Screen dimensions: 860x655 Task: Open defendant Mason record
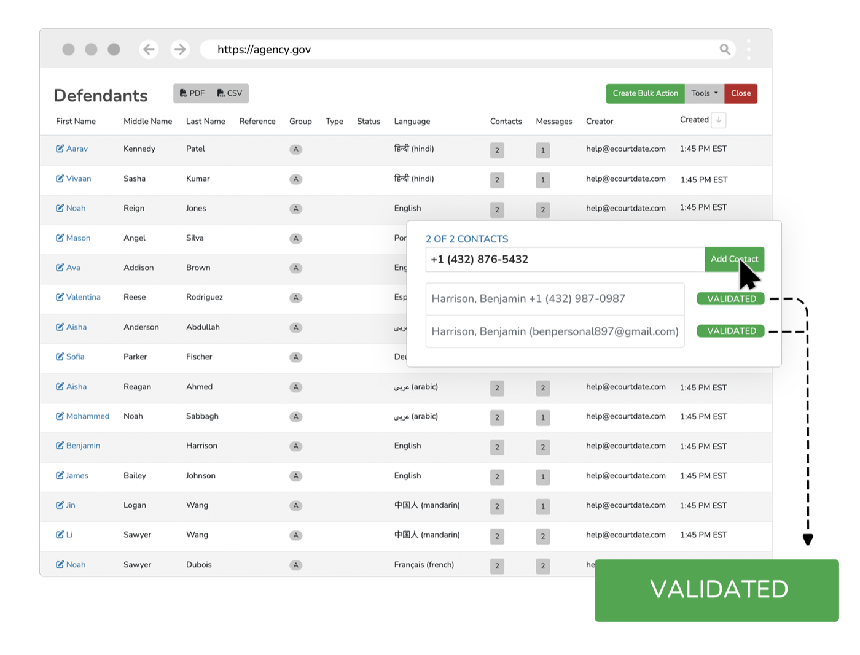[x=78, y=238]
